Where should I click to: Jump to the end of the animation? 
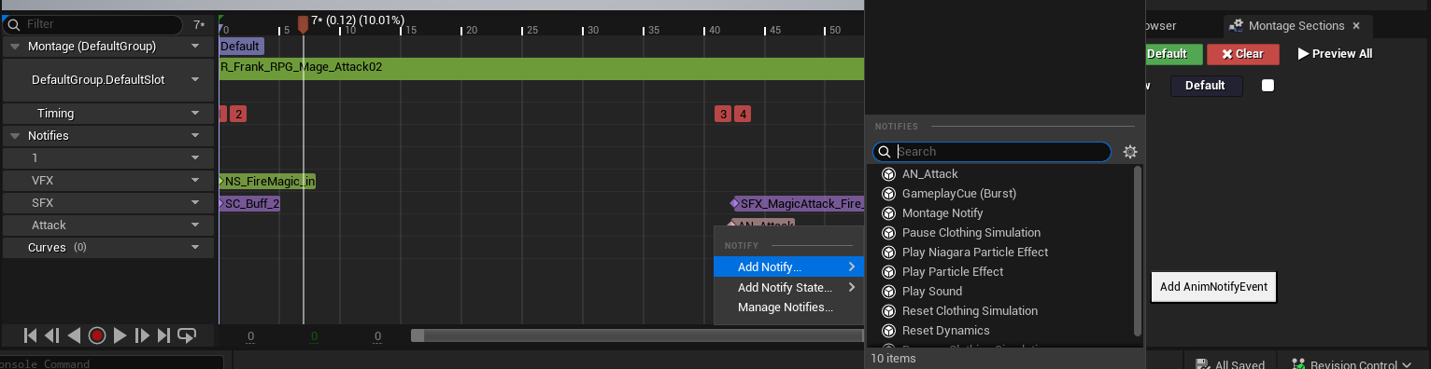pos(164,335)
